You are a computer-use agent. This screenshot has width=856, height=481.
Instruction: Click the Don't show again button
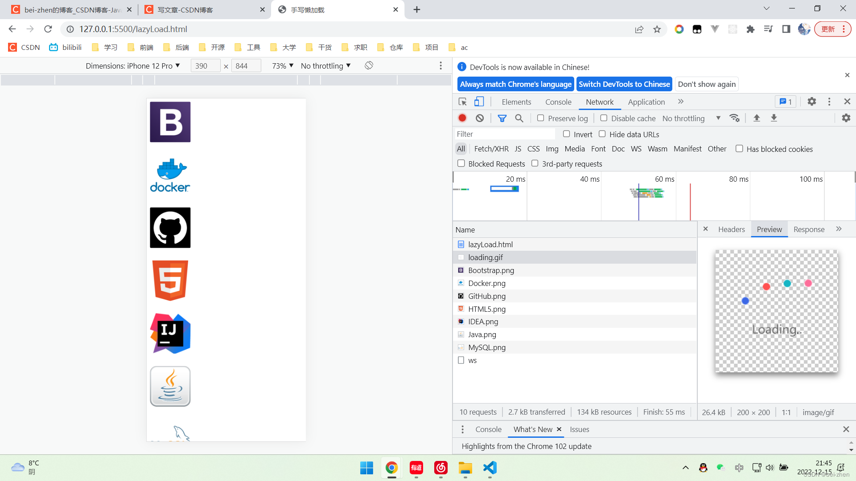pos(706,83)
